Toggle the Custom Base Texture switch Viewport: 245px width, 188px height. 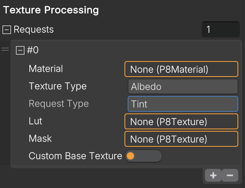pyautogui.click(x=144, y=156)
